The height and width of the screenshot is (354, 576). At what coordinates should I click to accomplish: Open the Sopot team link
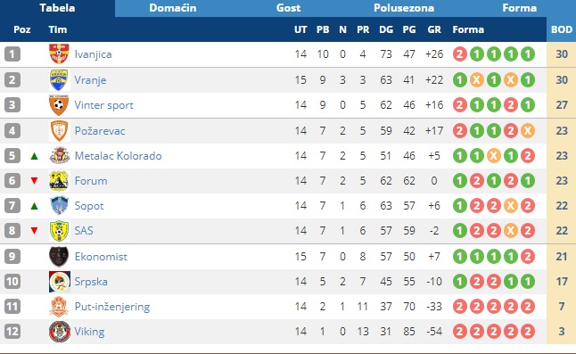[x=89, y=206]
